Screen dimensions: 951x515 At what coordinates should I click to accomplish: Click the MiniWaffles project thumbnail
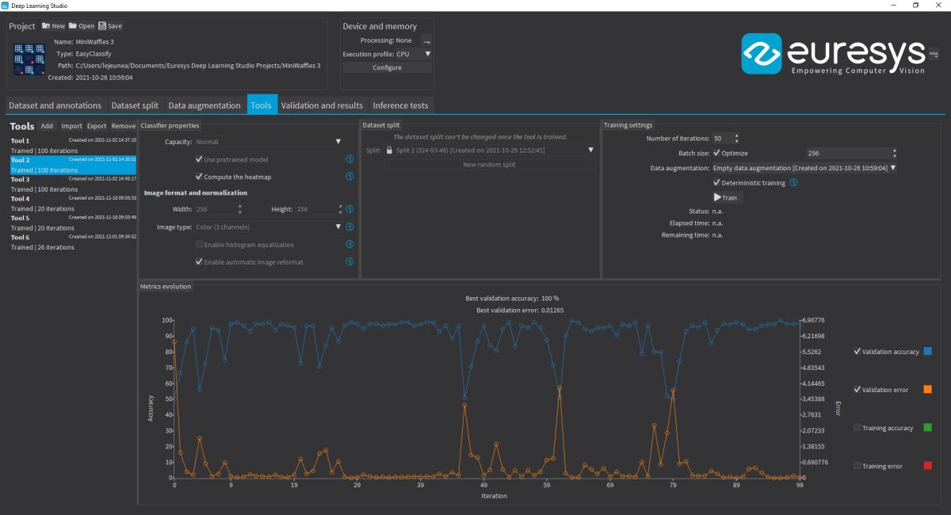(x=29, y=60)
